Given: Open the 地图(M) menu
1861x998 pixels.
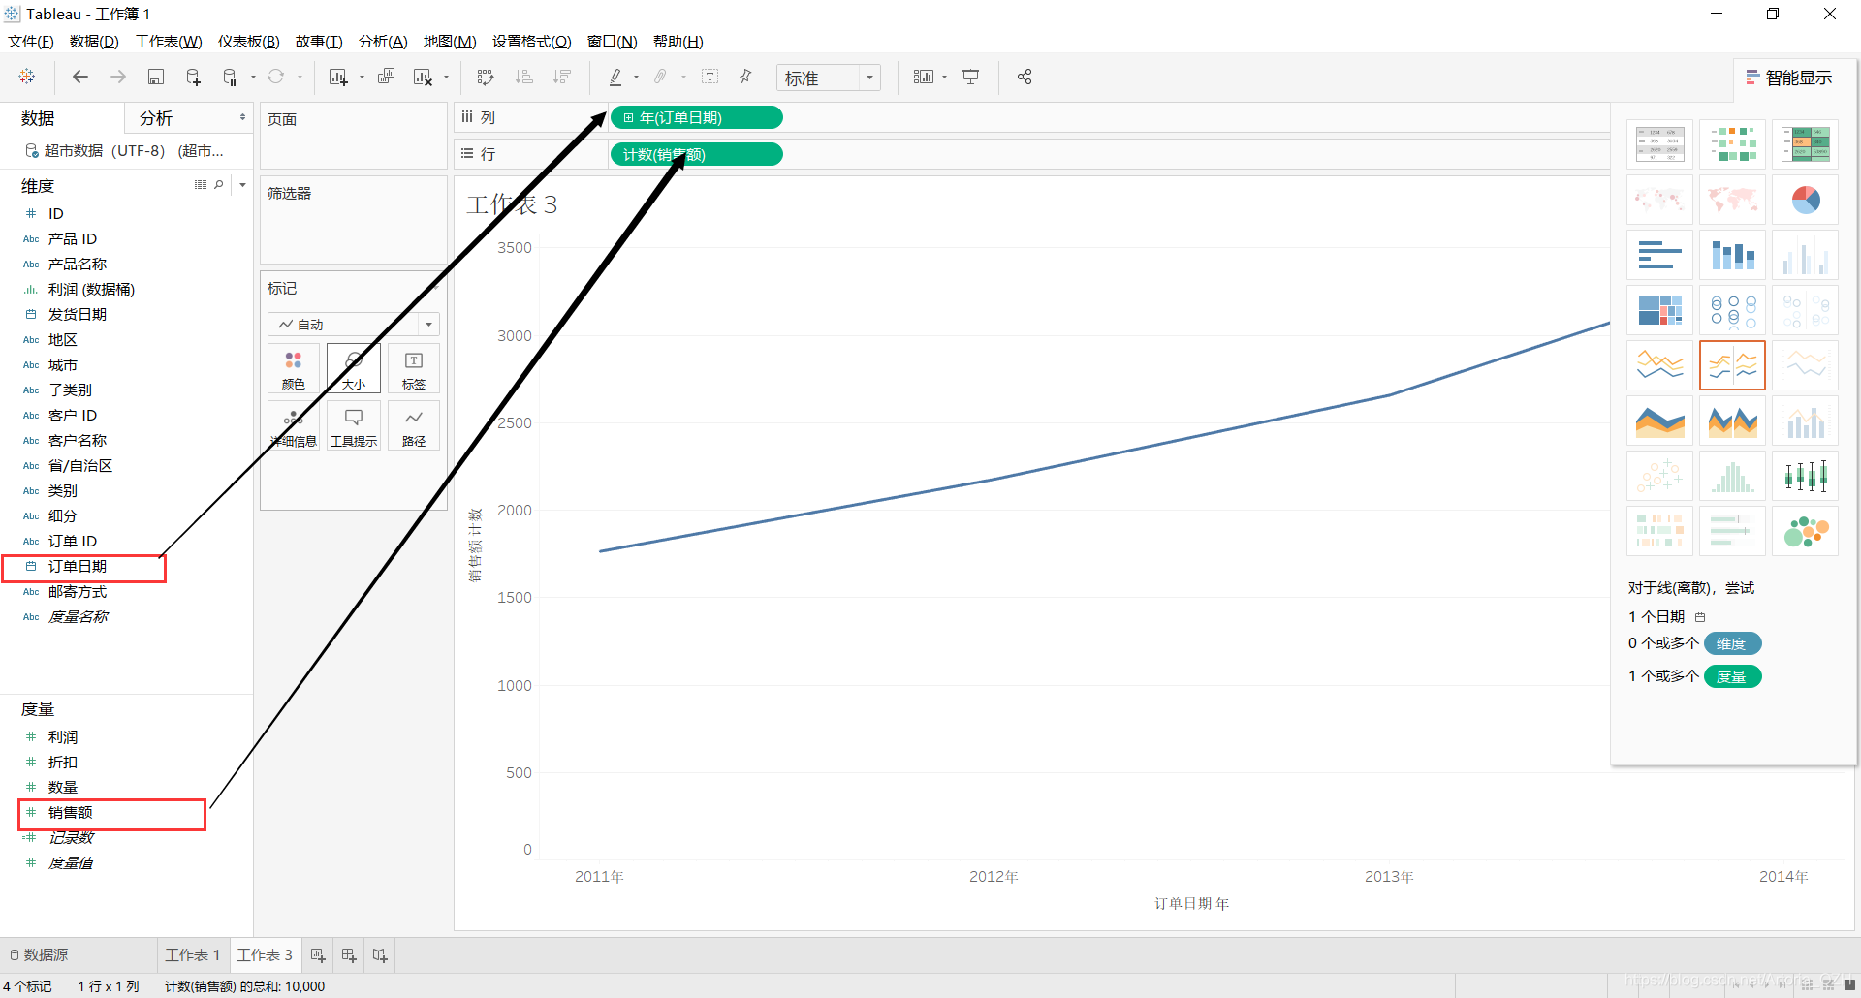Looking at the screenshot, I should click(x=450, y=41).
